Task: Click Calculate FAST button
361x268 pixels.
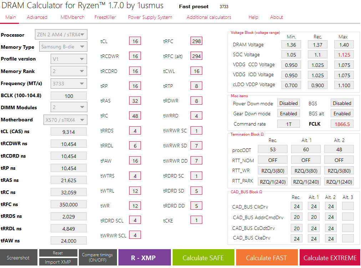Action: click(x=266, y=257)
